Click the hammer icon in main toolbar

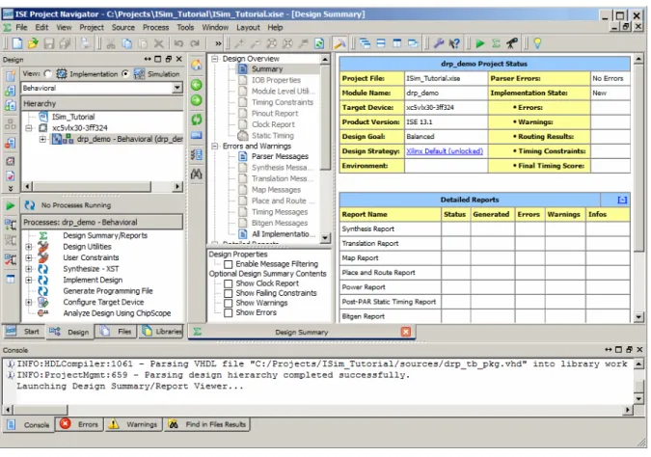(339, 43)
